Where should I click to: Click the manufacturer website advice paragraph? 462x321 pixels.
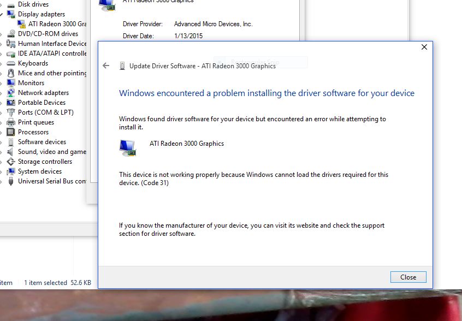tap(252, 229)
